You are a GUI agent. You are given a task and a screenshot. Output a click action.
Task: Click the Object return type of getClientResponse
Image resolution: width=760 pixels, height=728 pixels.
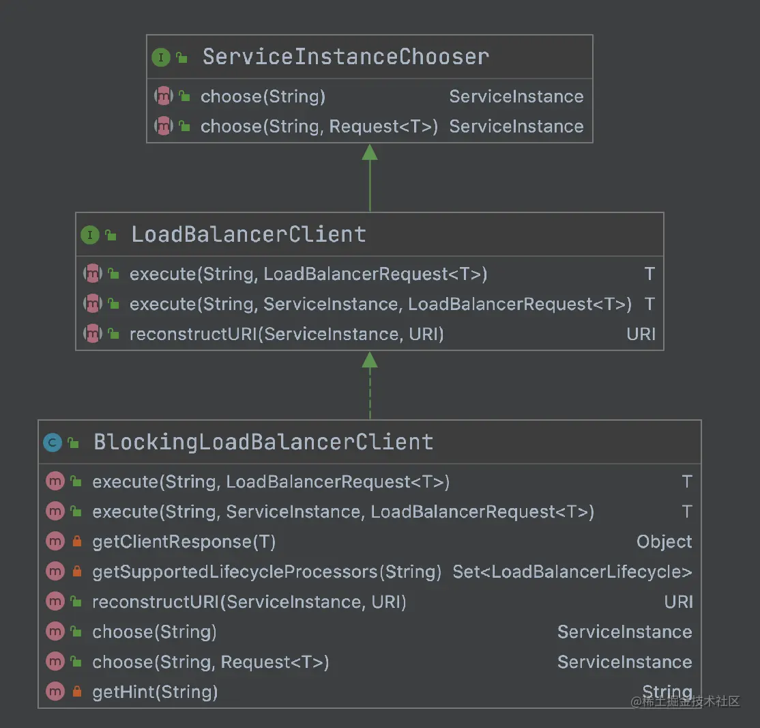tap(664, 542)
